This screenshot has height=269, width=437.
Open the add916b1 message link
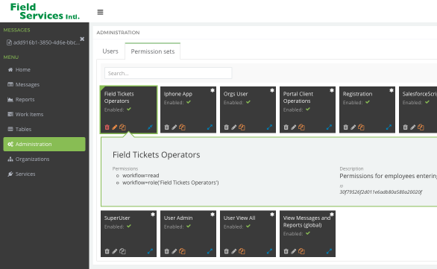pyautogui.click(x=43, y=42)
